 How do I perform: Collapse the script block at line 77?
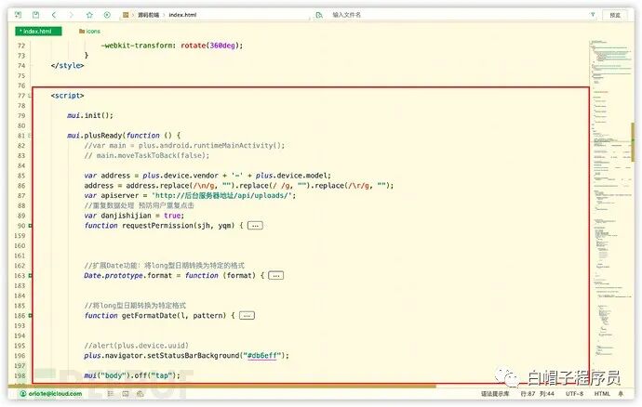(30, 96)
